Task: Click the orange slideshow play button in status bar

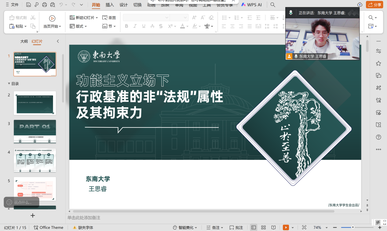Action: point(286,227)
